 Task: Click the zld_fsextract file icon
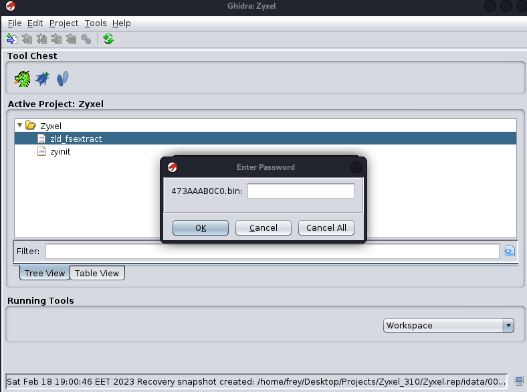(41, 138)
